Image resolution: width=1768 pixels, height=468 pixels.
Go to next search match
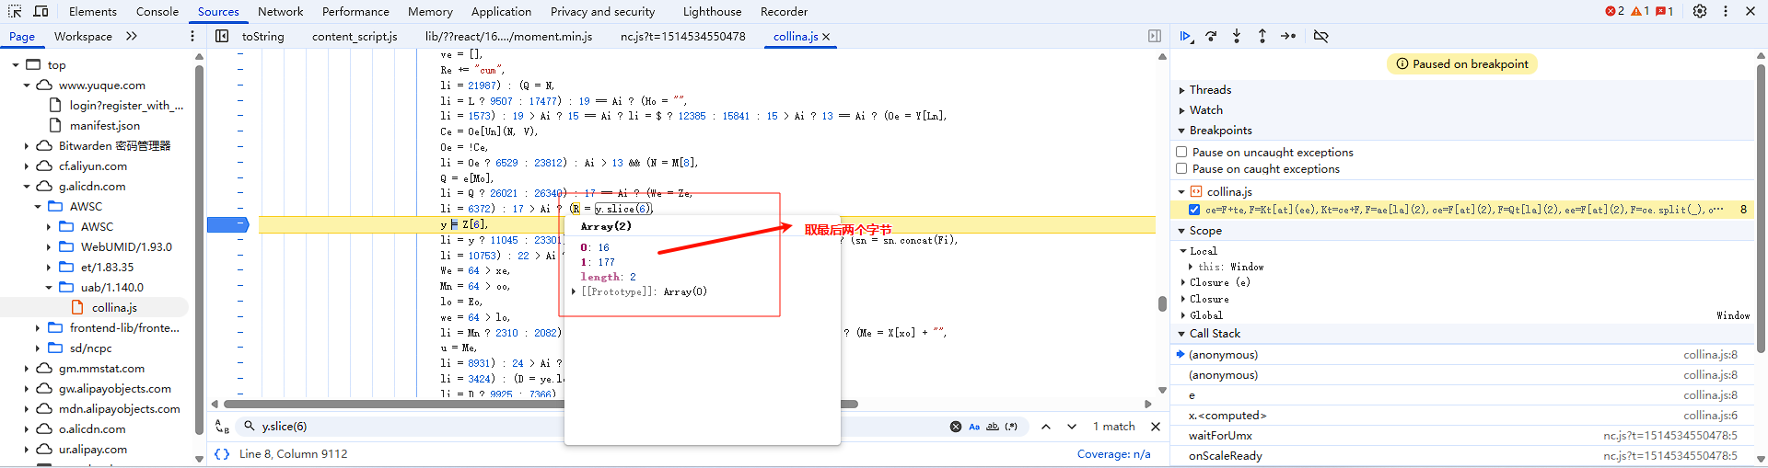click(1072, 427)
